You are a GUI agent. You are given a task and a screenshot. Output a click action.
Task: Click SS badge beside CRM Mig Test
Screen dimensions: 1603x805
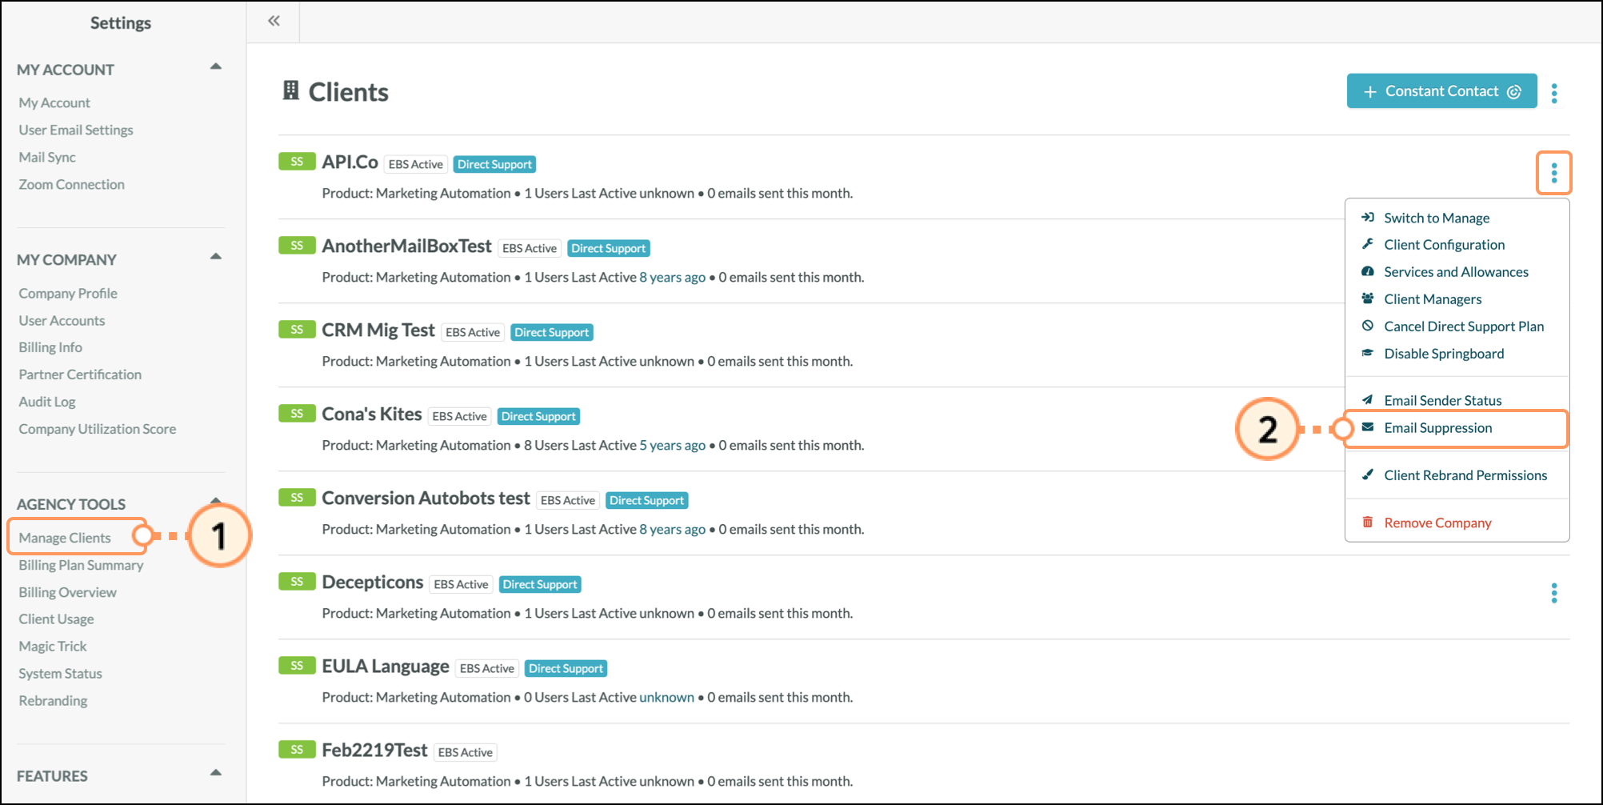[x=297, y=330]
